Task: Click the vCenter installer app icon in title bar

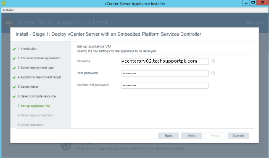Action: pyautogui.click(x=4, y=3)
